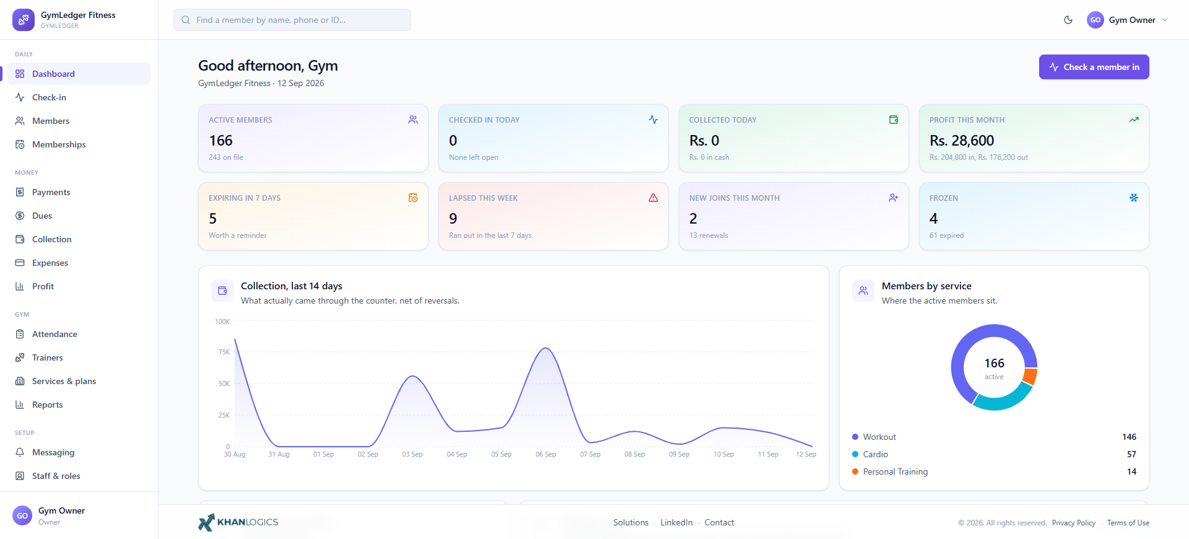Viewport: 1189px width, 539px height.
Task: Click the Expenses card icon
Action: click(x=20, y=263)
